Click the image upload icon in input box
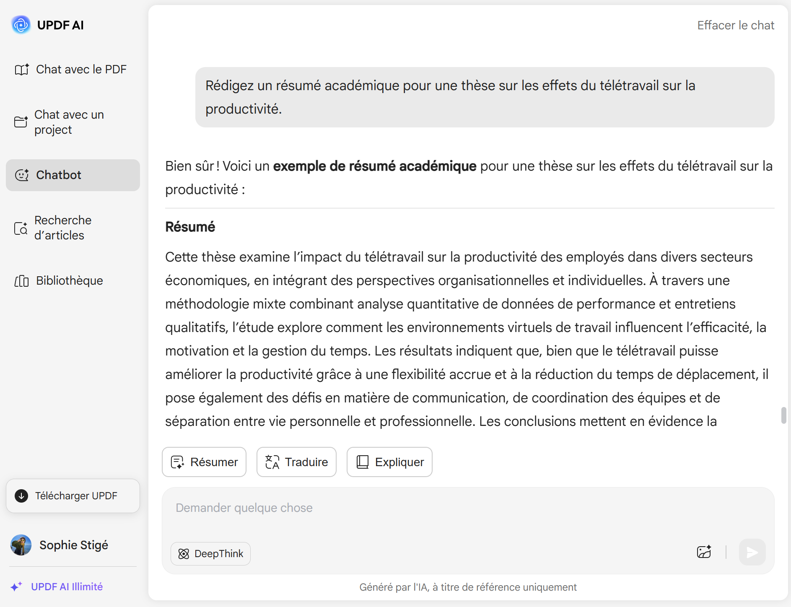The height and width of the screenshot is (607, 791). click(704, 552)
